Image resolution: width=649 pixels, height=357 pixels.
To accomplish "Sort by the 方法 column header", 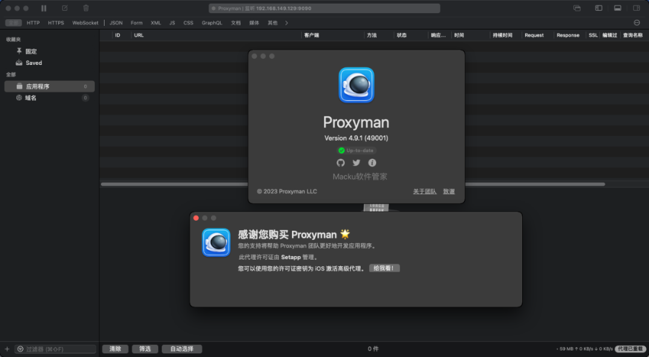I will pyautogui.click(x=372, y=35).
